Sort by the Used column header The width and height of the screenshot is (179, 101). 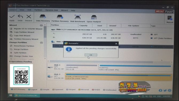point(100,26)
